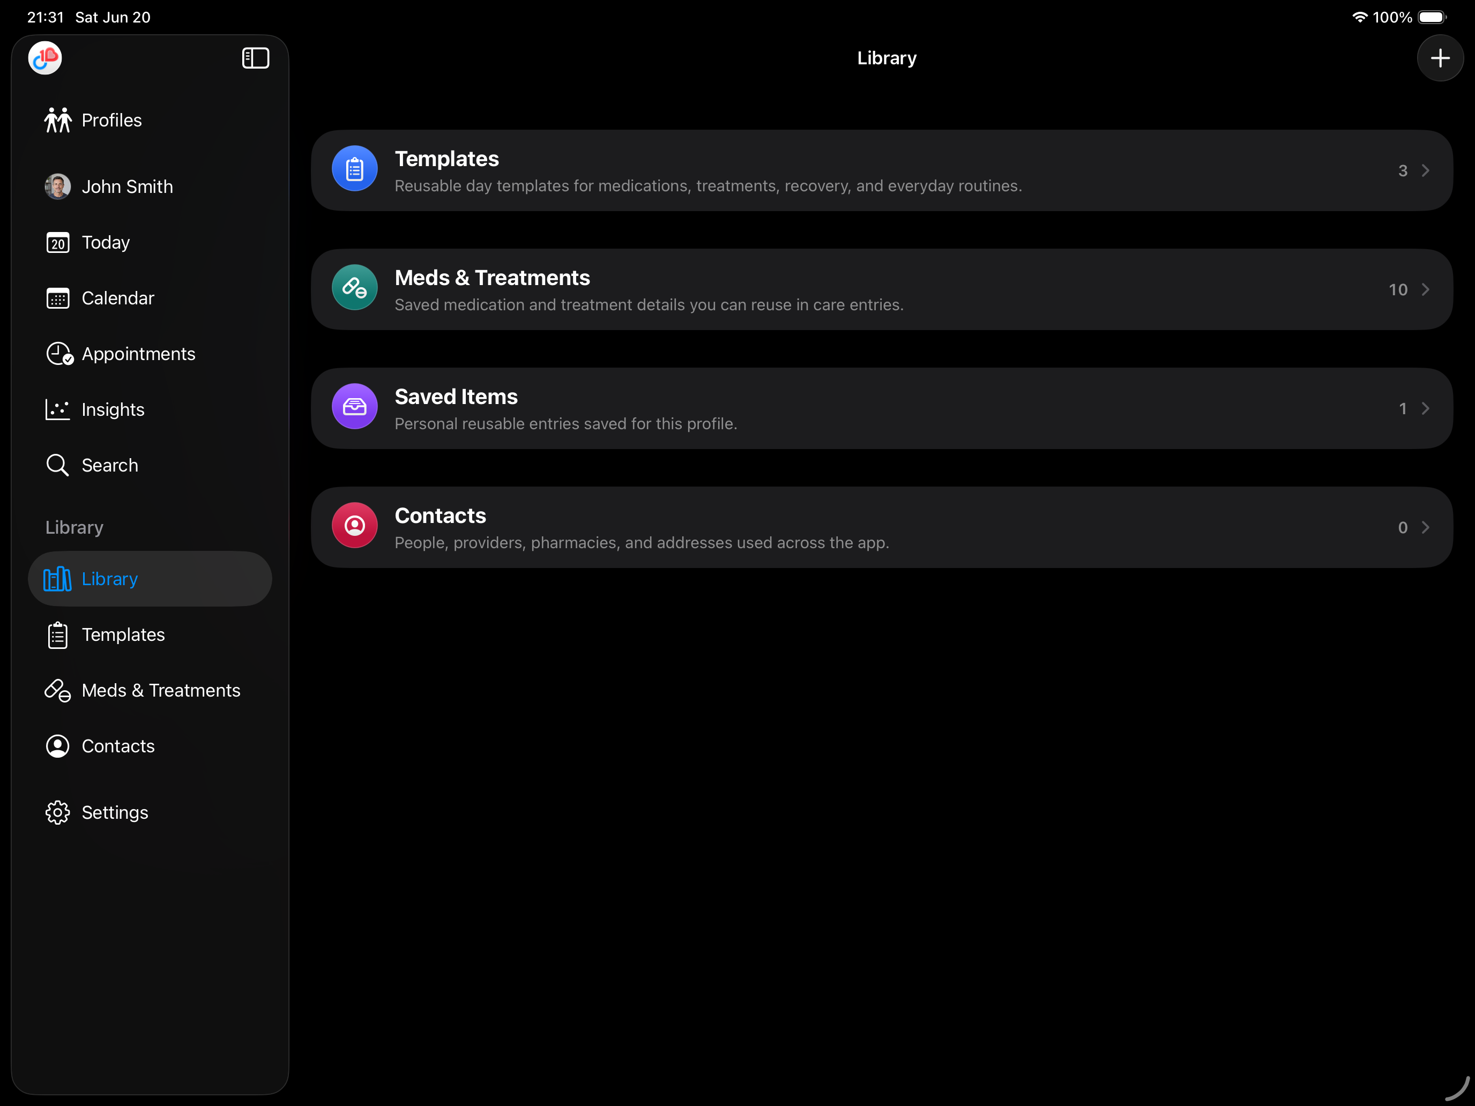Image resolution: width=1475 pixels, height=1106 pixels.
Task: Click sidebar 'Templates' label text
Action: 123,634
